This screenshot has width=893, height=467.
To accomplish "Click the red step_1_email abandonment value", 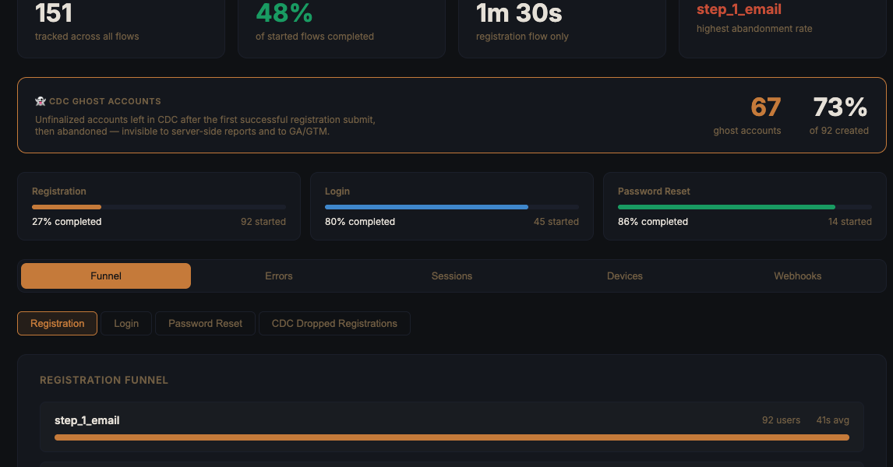I will [x=739, y=9].
